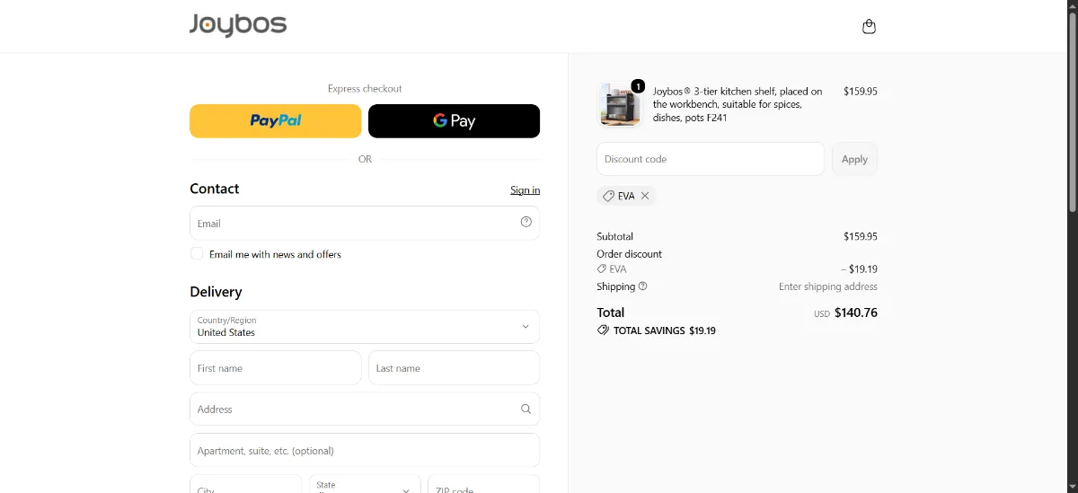Click the Total Savings tag icon
Screen dimensions: 1078x493
[x=603, y=330]
